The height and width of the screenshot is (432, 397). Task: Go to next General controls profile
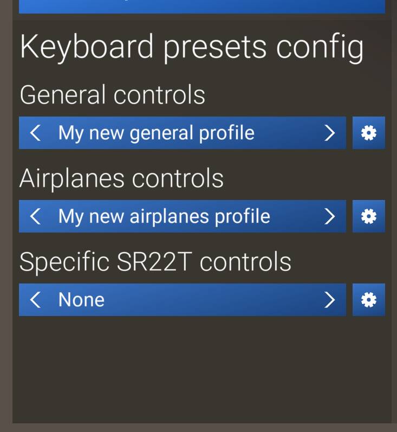[329, 133]
